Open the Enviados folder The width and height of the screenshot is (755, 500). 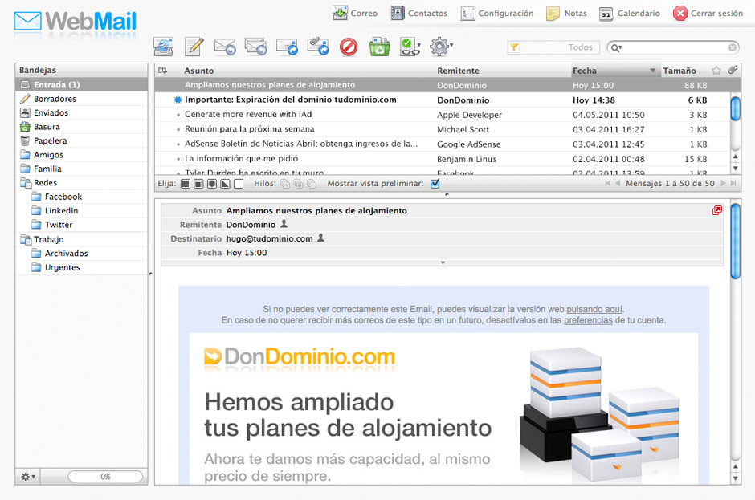click(81, 112)
